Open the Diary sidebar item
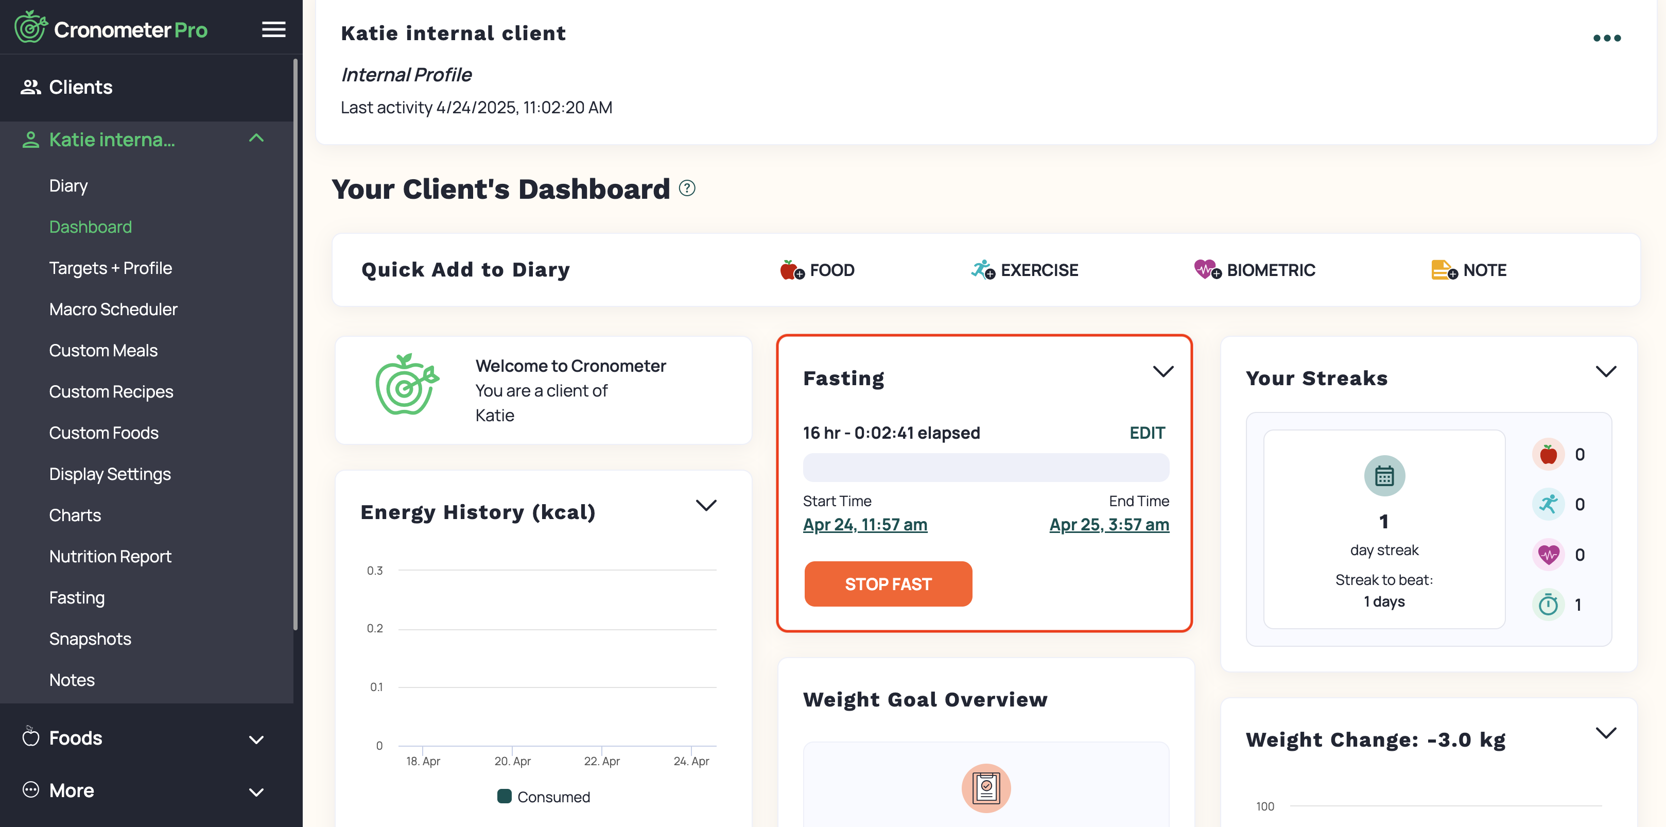 pyautogui.click(x=68, y=186)
